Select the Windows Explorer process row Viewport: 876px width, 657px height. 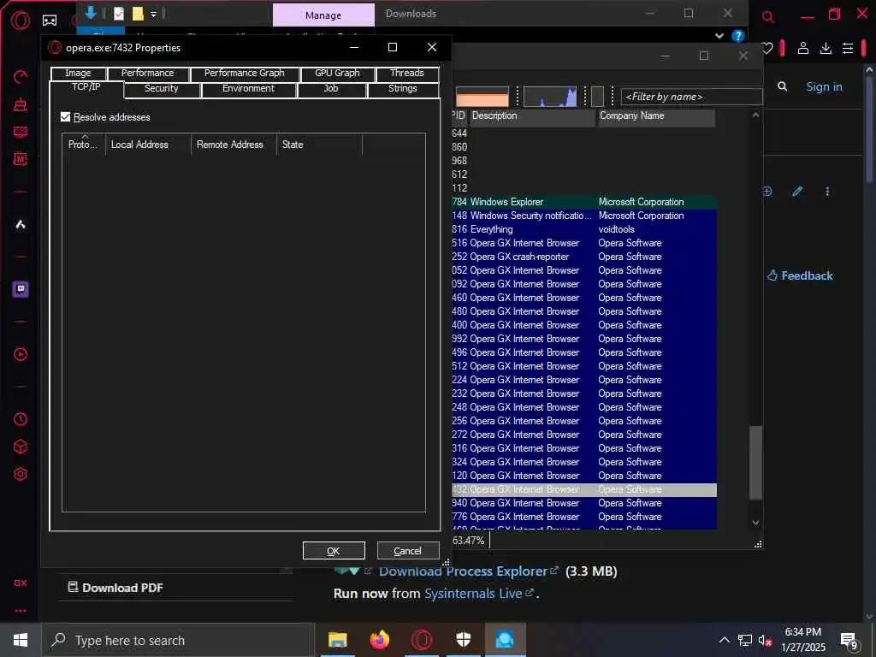584,202
